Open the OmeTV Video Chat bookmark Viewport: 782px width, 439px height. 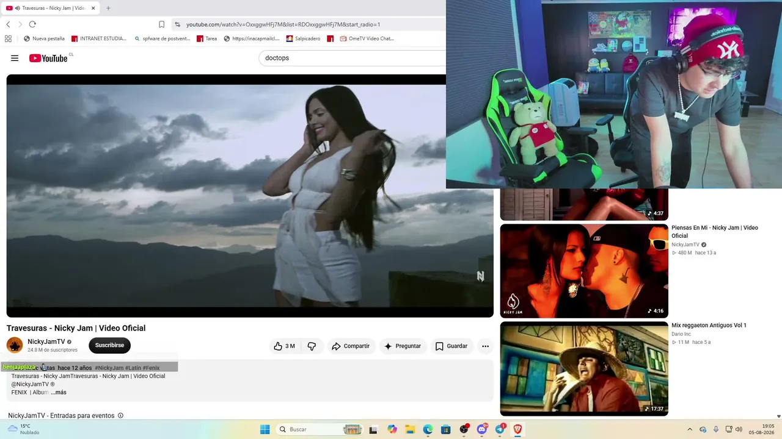tap(367, 38)
